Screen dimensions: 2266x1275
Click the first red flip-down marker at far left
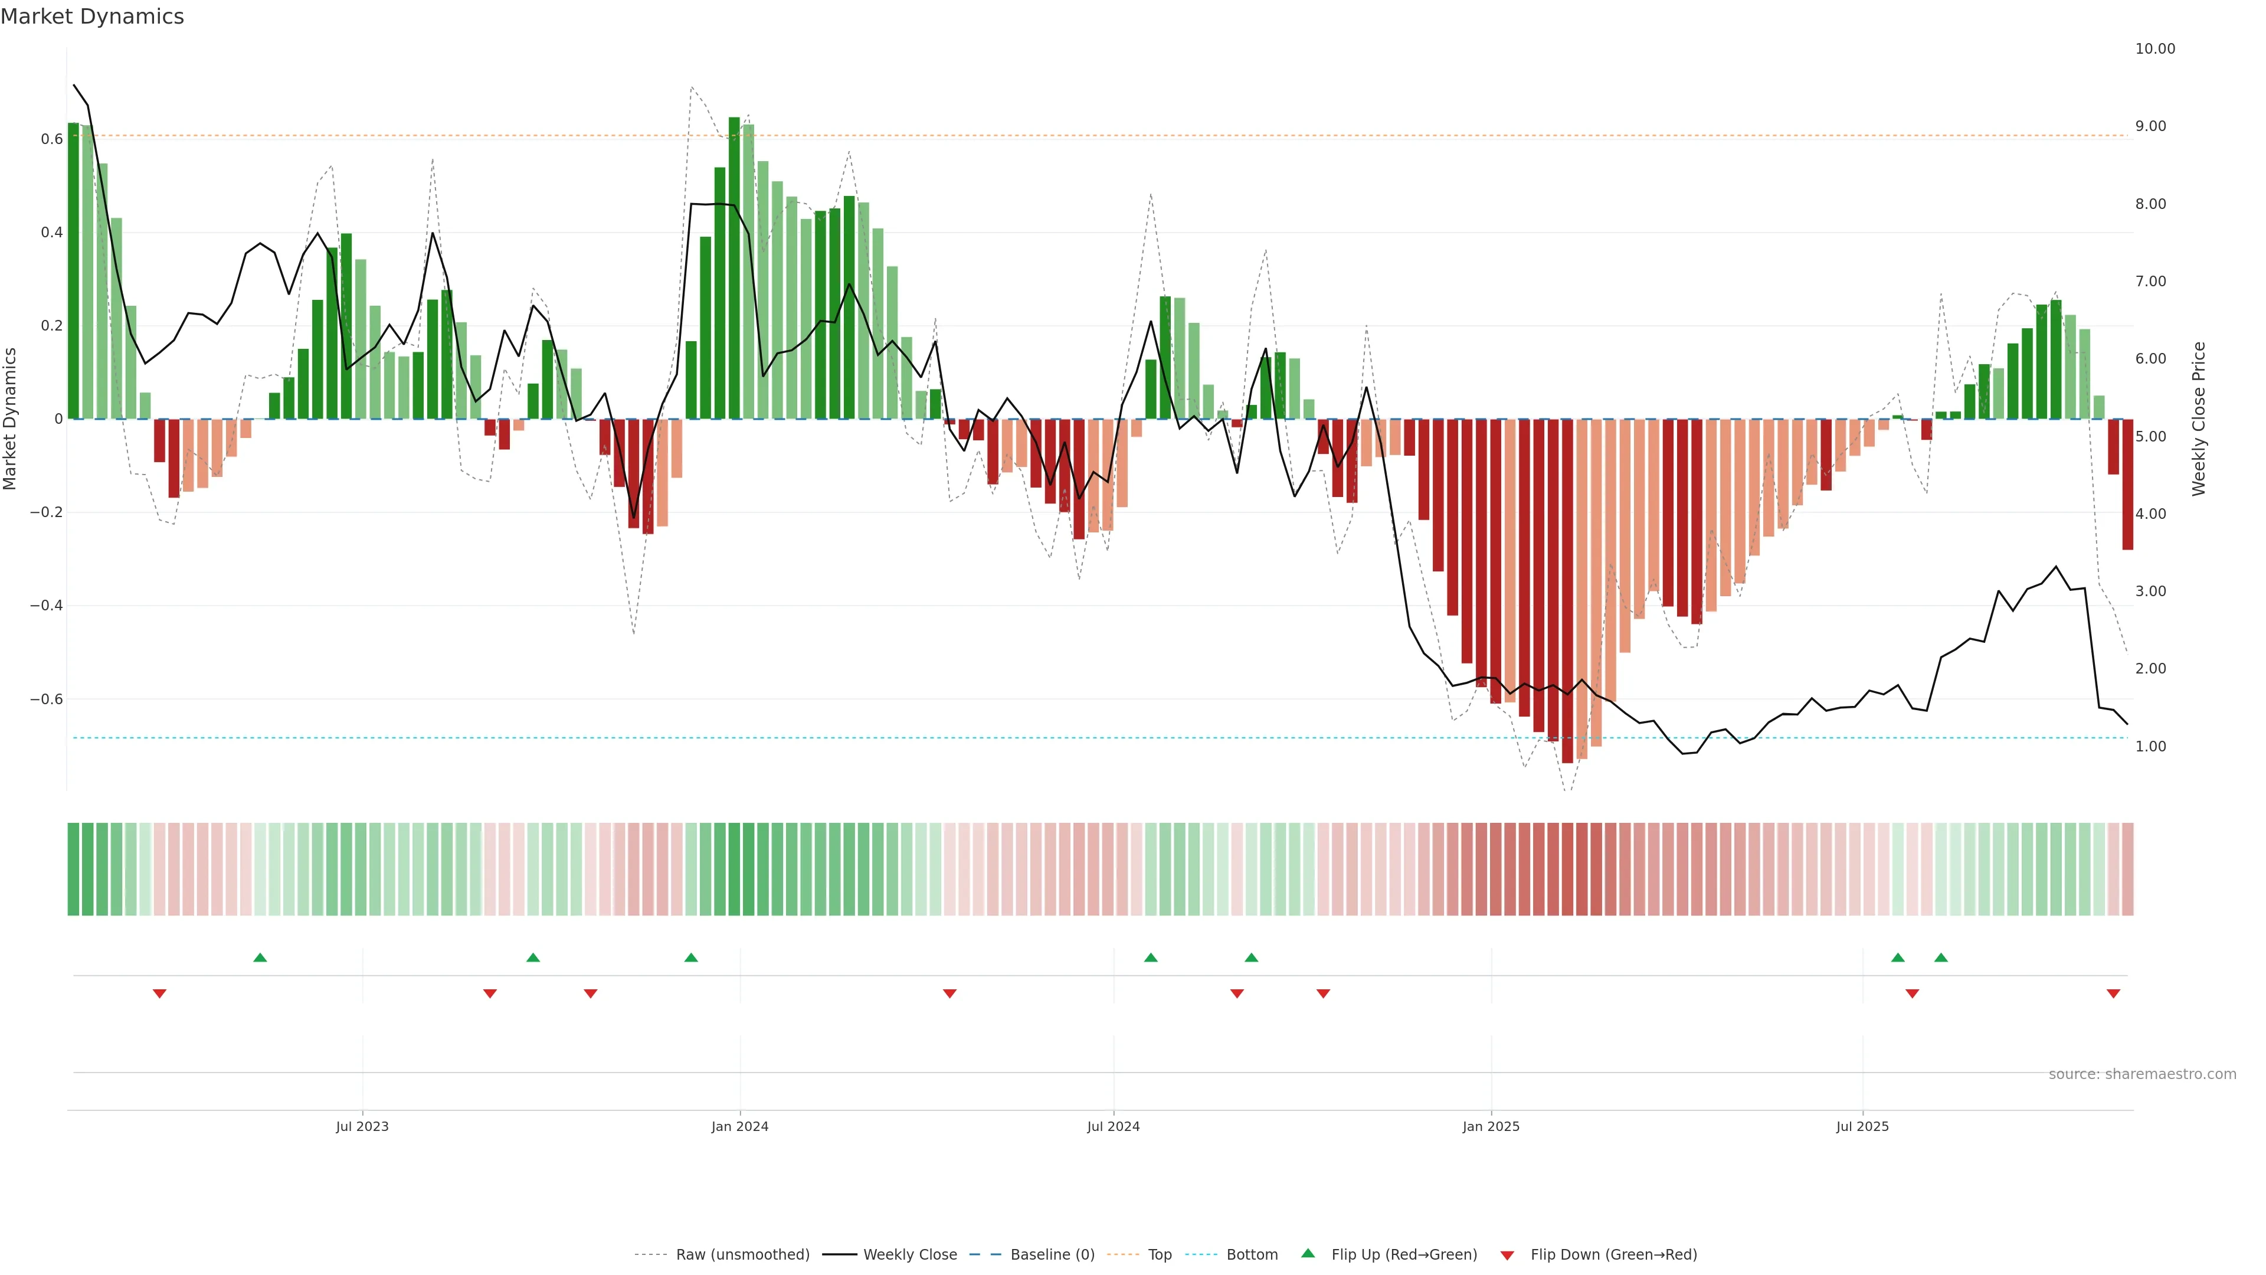tap(159, 993)
